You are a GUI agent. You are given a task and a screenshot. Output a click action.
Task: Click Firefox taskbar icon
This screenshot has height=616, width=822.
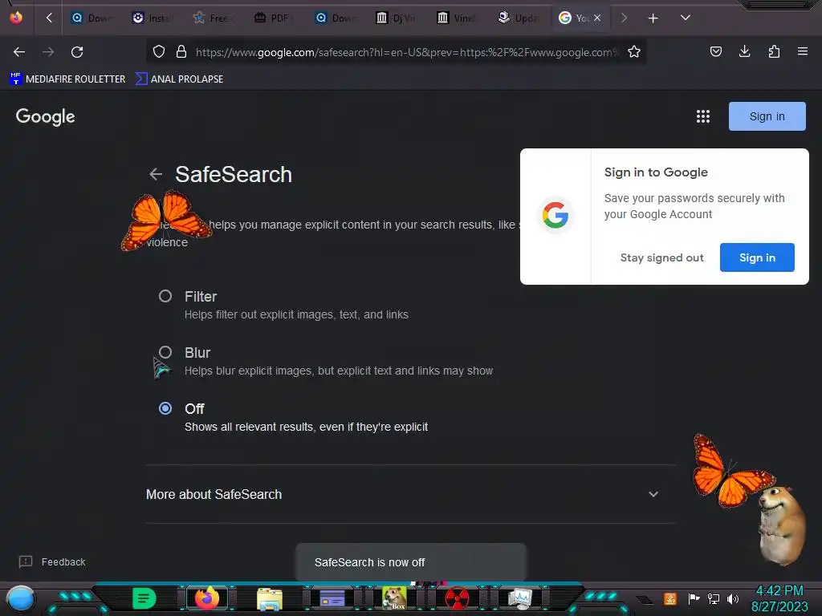click(206, 598)
